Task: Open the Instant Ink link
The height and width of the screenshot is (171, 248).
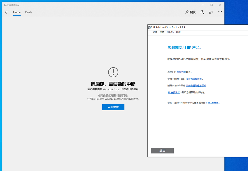Action: point(213,103)
